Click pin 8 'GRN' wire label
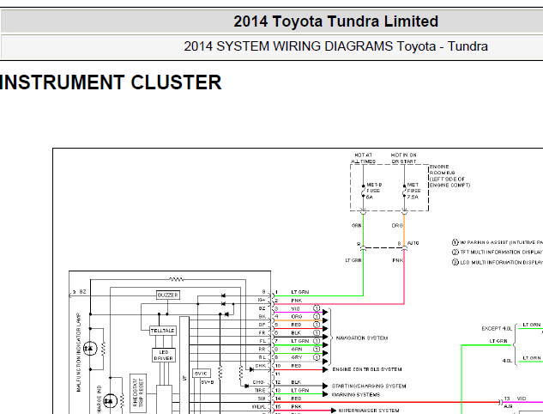Viewport: 543px width, 414px height. point(297,350)
